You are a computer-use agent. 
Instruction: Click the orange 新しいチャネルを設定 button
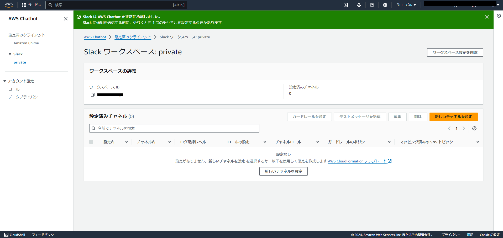coord(454,117)
